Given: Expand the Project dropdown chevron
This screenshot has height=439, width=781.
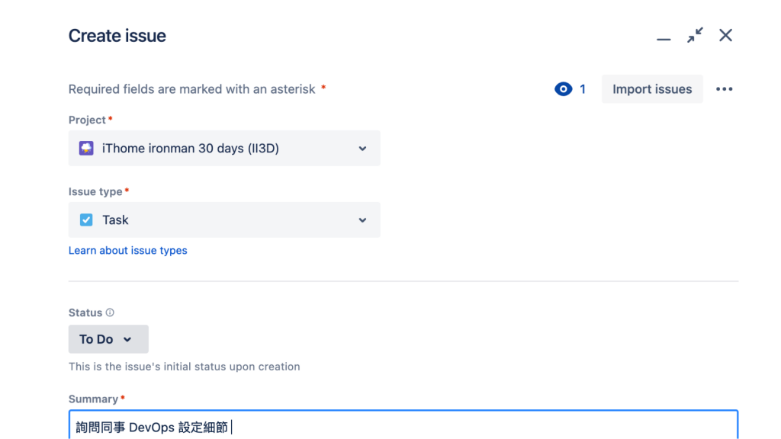Looking at the screenshot, I should (x=363, y=149).
